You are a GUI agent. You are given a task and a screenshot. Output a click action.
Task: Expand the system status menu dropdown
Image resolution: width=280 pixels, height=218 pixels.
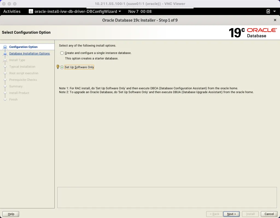(x=274, y=12)
